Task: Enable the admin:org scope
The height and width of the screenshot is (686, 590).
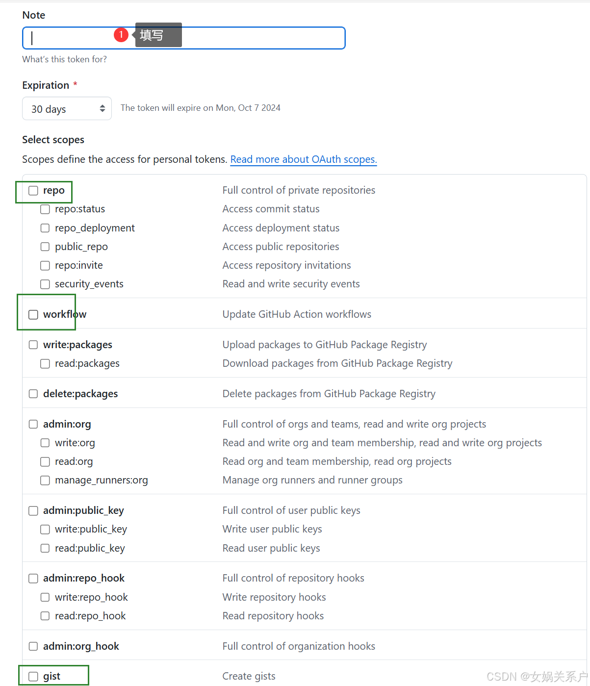Action: pos(33,424)
